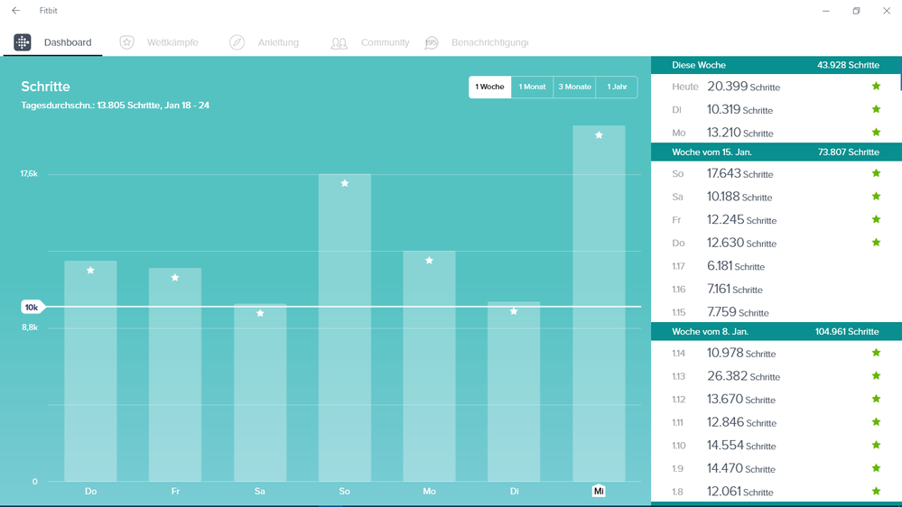Click the star on the Mi chart bar
Viewport: 902px width, 507px height.
599,135
